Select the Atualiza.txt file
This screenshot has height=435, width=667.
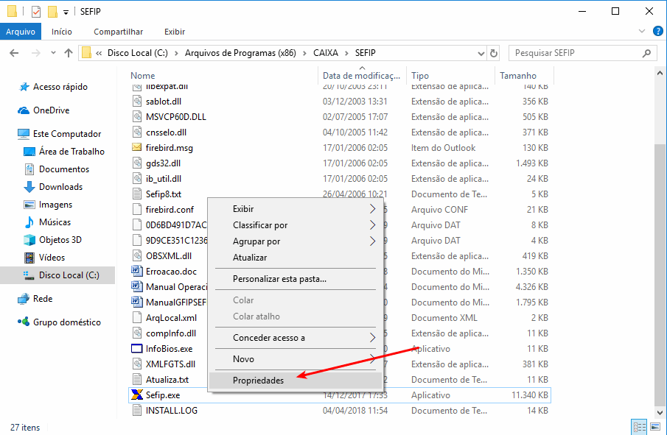(167, 380)
